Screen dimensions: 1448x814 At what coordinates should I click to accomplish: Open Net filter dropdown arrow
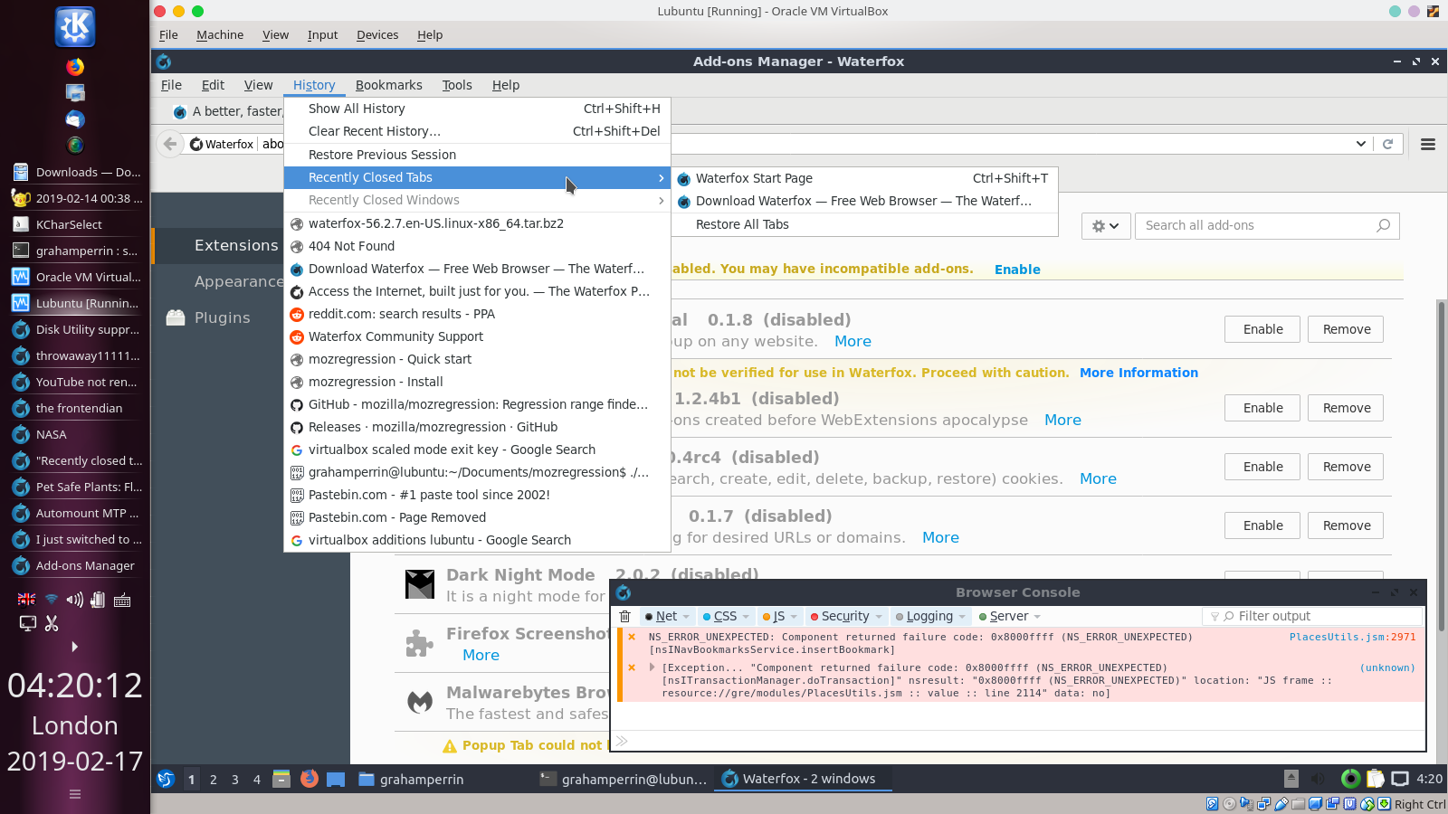(686, 617)
